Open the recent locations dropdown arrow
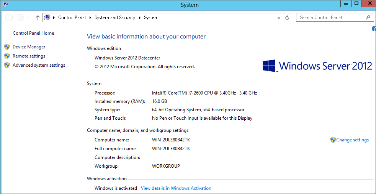The height and width of the screenshot is (194, 376). [x=29, y=18]
